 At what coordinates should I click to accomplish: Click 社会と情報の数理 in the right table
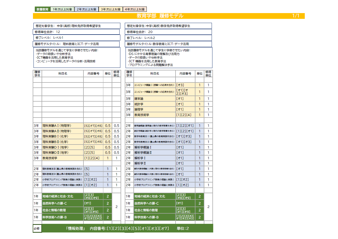155,210
